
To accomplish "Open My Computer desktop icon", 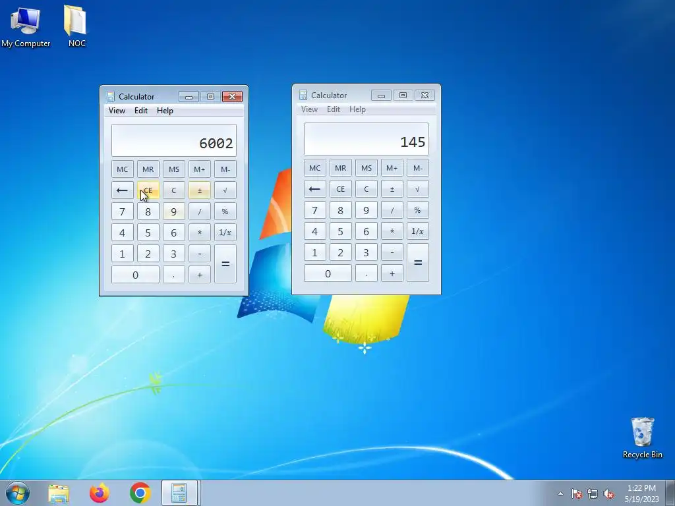I will (x=26, y=26).
